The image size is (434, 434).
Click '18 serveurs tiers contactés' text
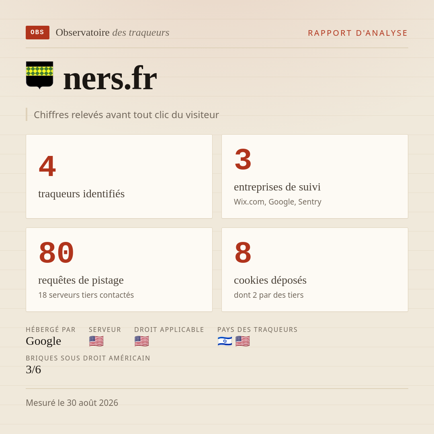(86, 295)
